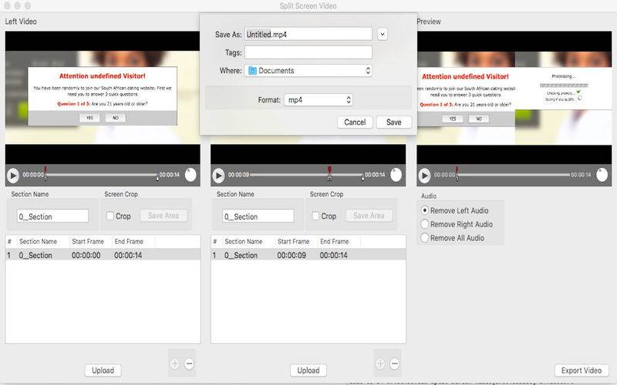Screen dimensions: 617x385
Task: Click the left panel's add section plus icon
Action: coord(175,363)
